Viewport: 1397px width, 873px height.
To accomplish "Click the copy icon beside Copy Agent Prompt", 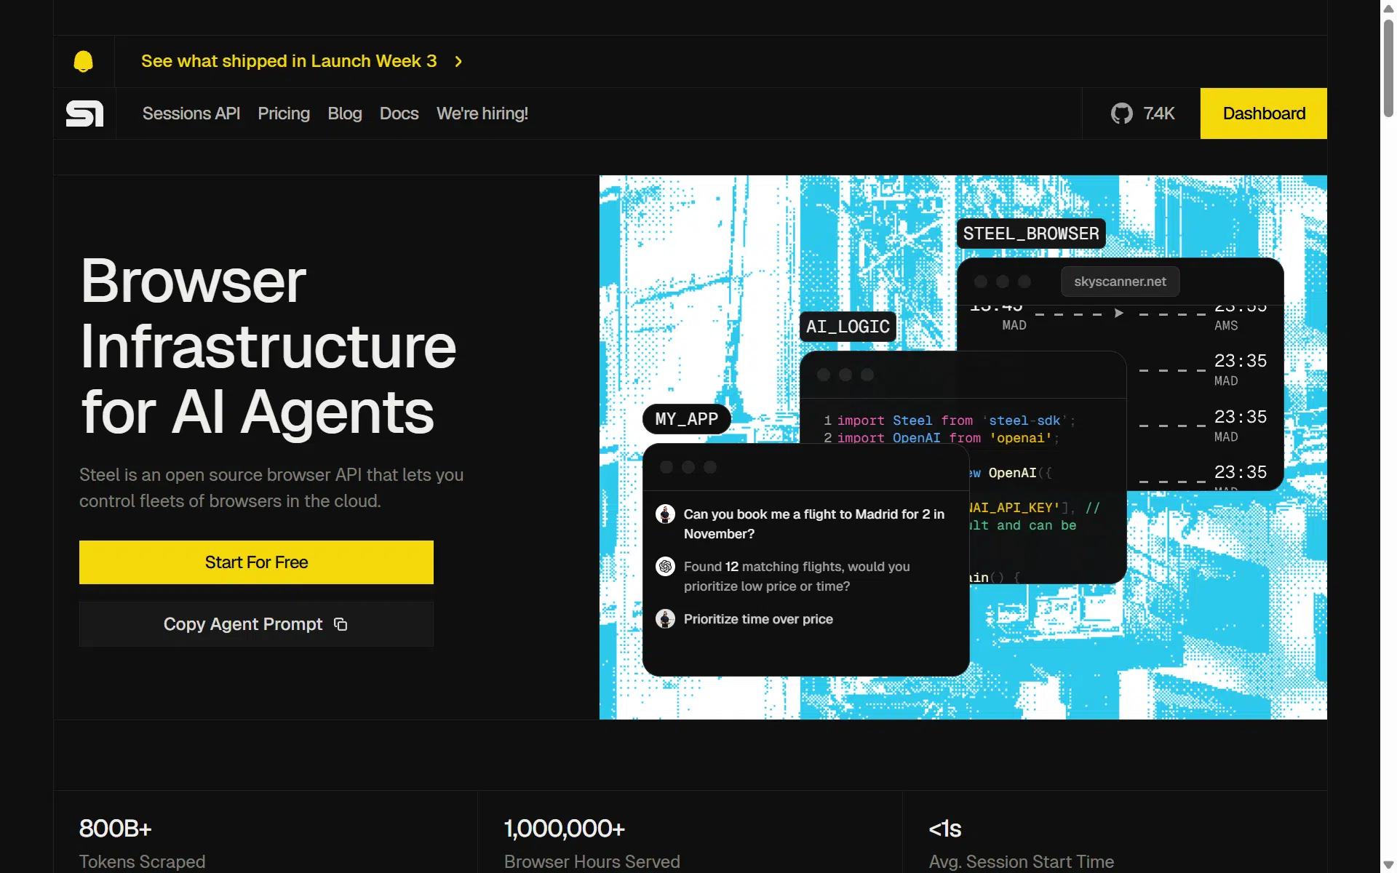I will coord(341,624).
